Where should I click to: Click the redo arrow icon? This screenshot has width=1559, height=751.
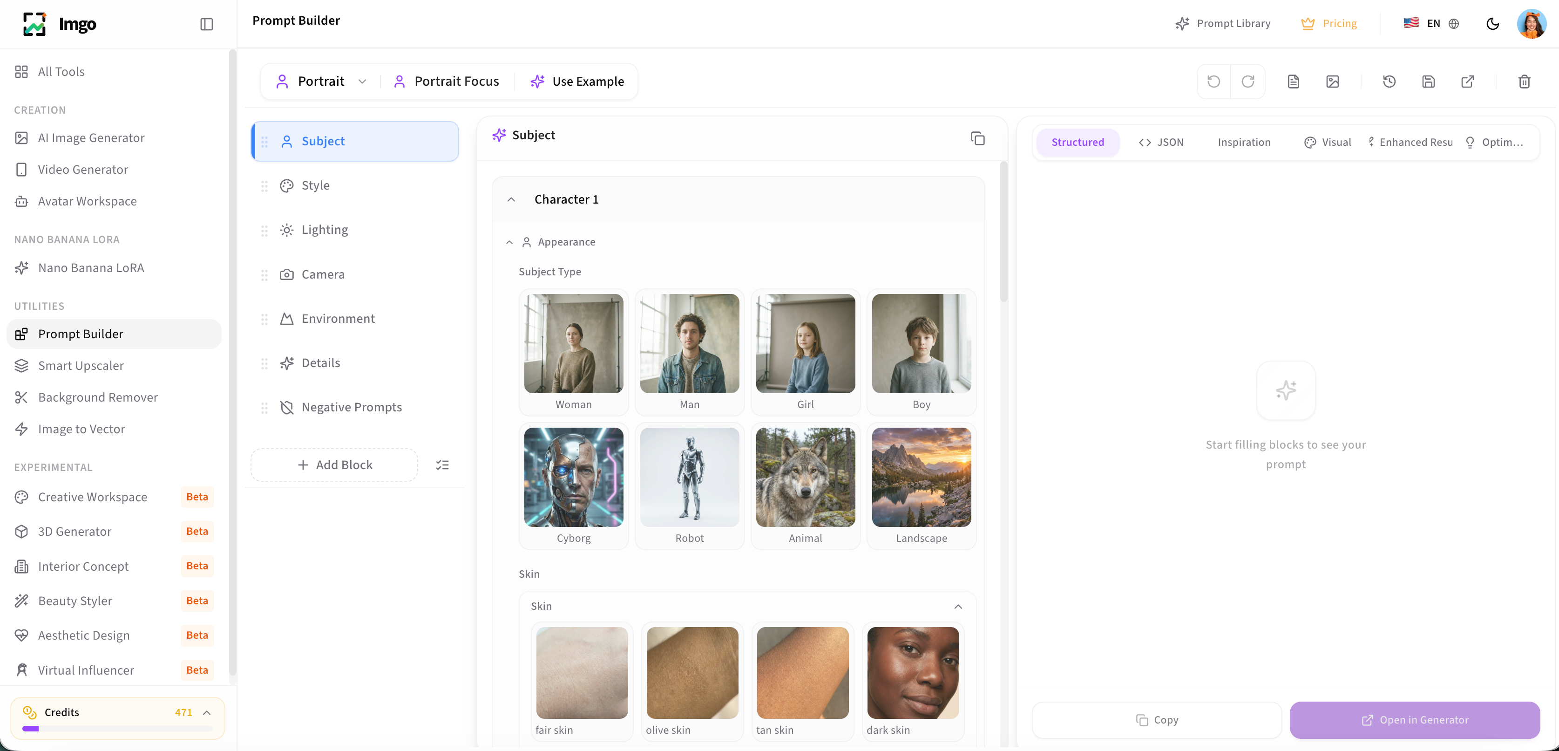[1248, 82]
